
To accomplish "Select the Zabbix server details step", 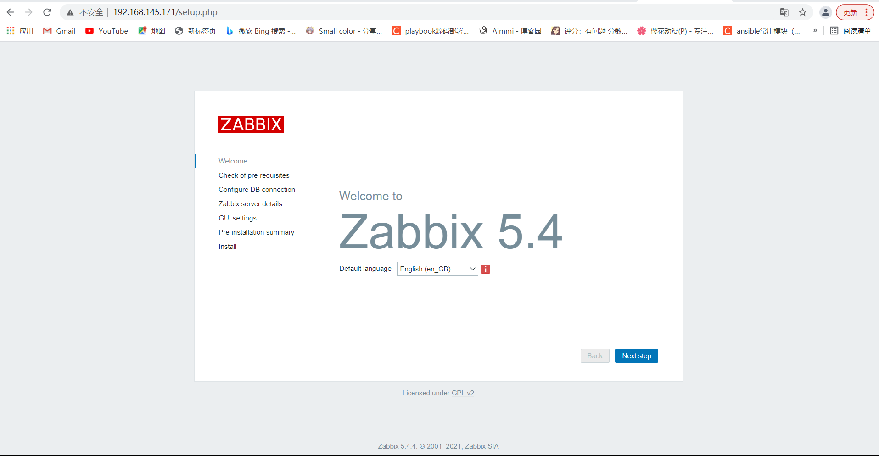I will click(x=250, y=204).
